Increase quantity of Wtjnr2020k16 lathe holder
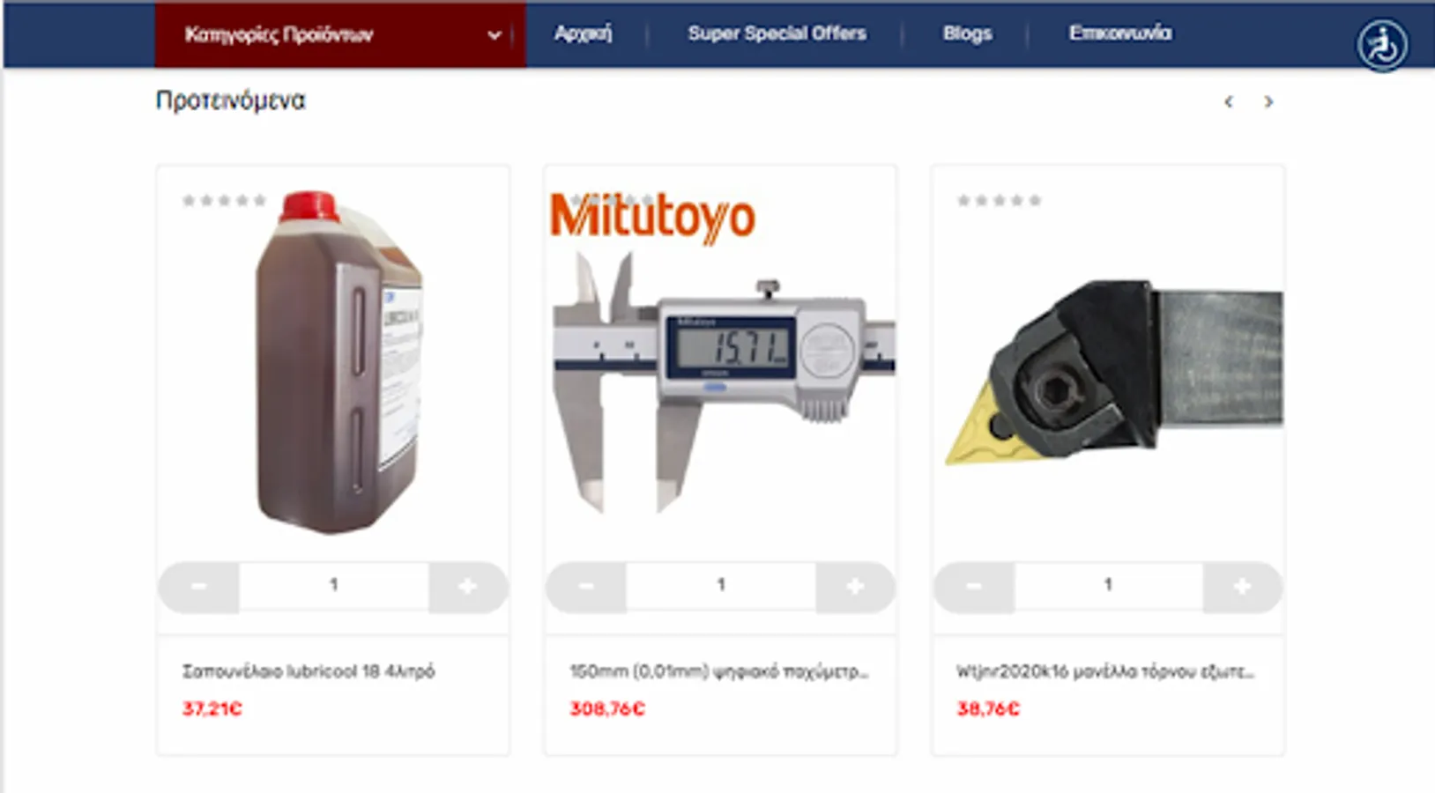 click(x=1242, y=586)
